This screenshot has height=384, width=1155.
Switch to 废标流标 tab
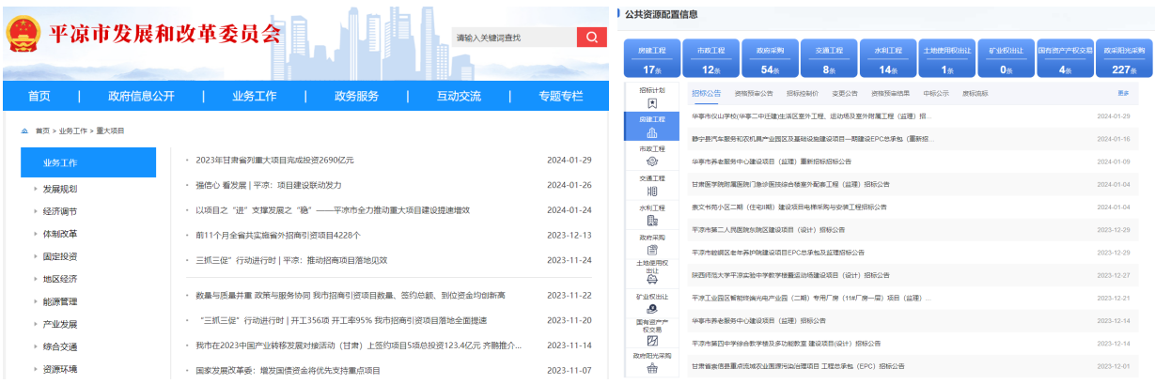coord(976,94)
